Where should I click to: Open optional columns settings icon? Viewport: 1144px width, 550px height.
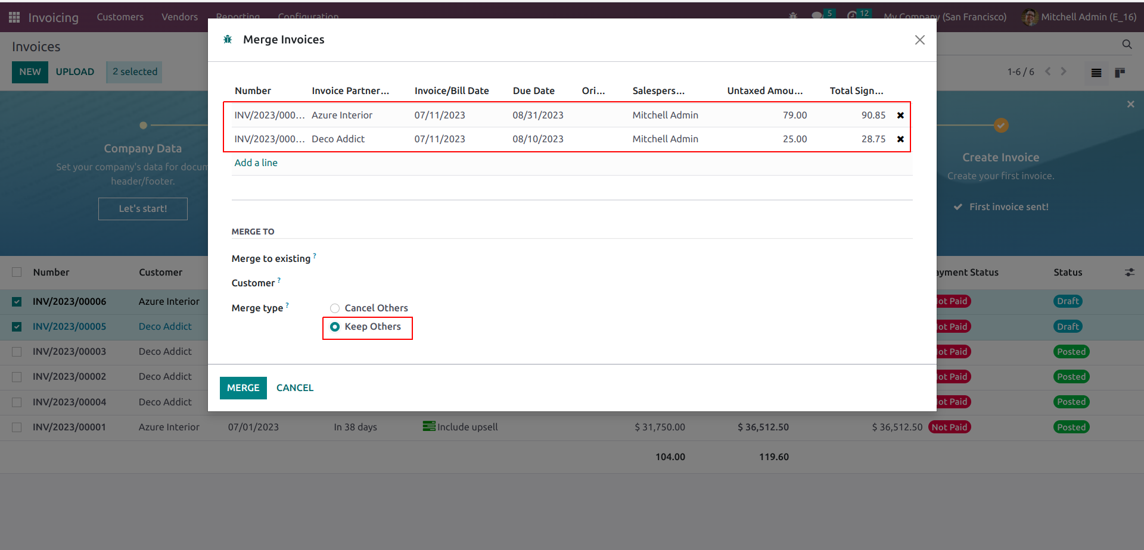click(x=1129, y=272)
